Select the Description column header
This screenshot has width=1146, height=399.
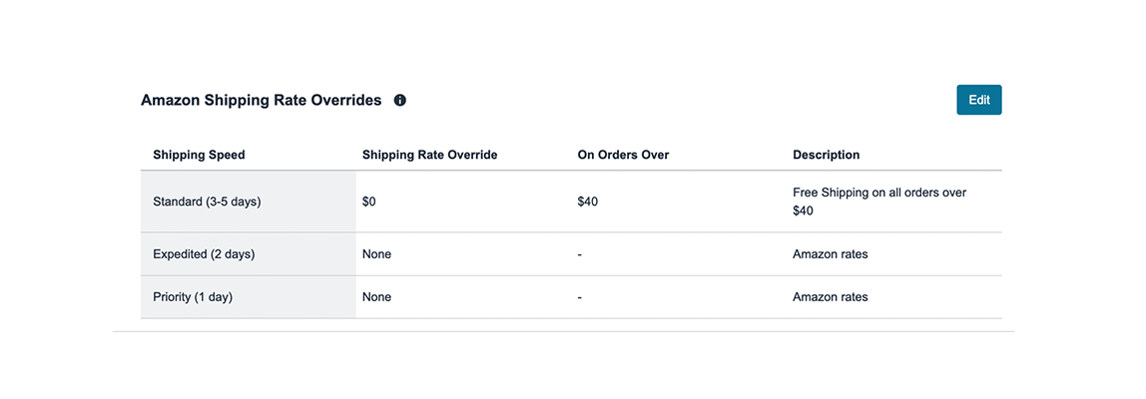826,155
